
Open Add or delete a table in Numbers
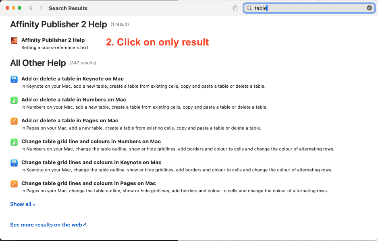[74, 100]
